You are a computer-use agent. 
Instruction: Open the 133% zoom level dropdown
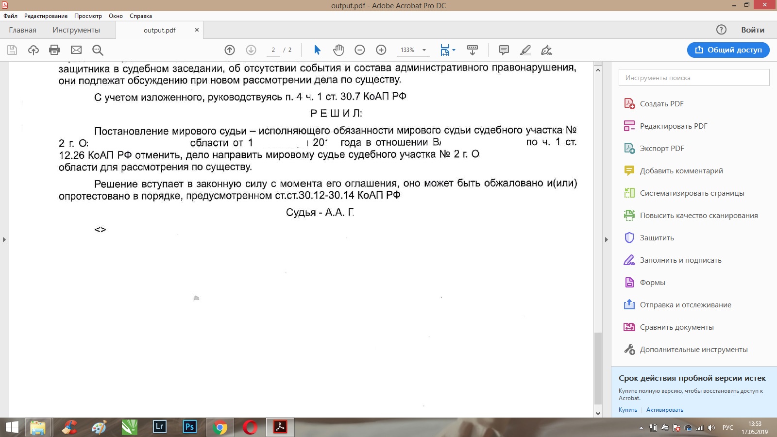click(424, 50)
